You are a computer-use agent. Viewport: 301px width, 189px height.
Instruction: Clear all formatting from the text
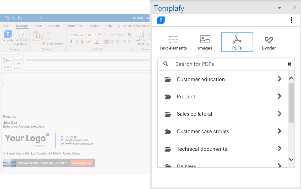pos(129,34)
